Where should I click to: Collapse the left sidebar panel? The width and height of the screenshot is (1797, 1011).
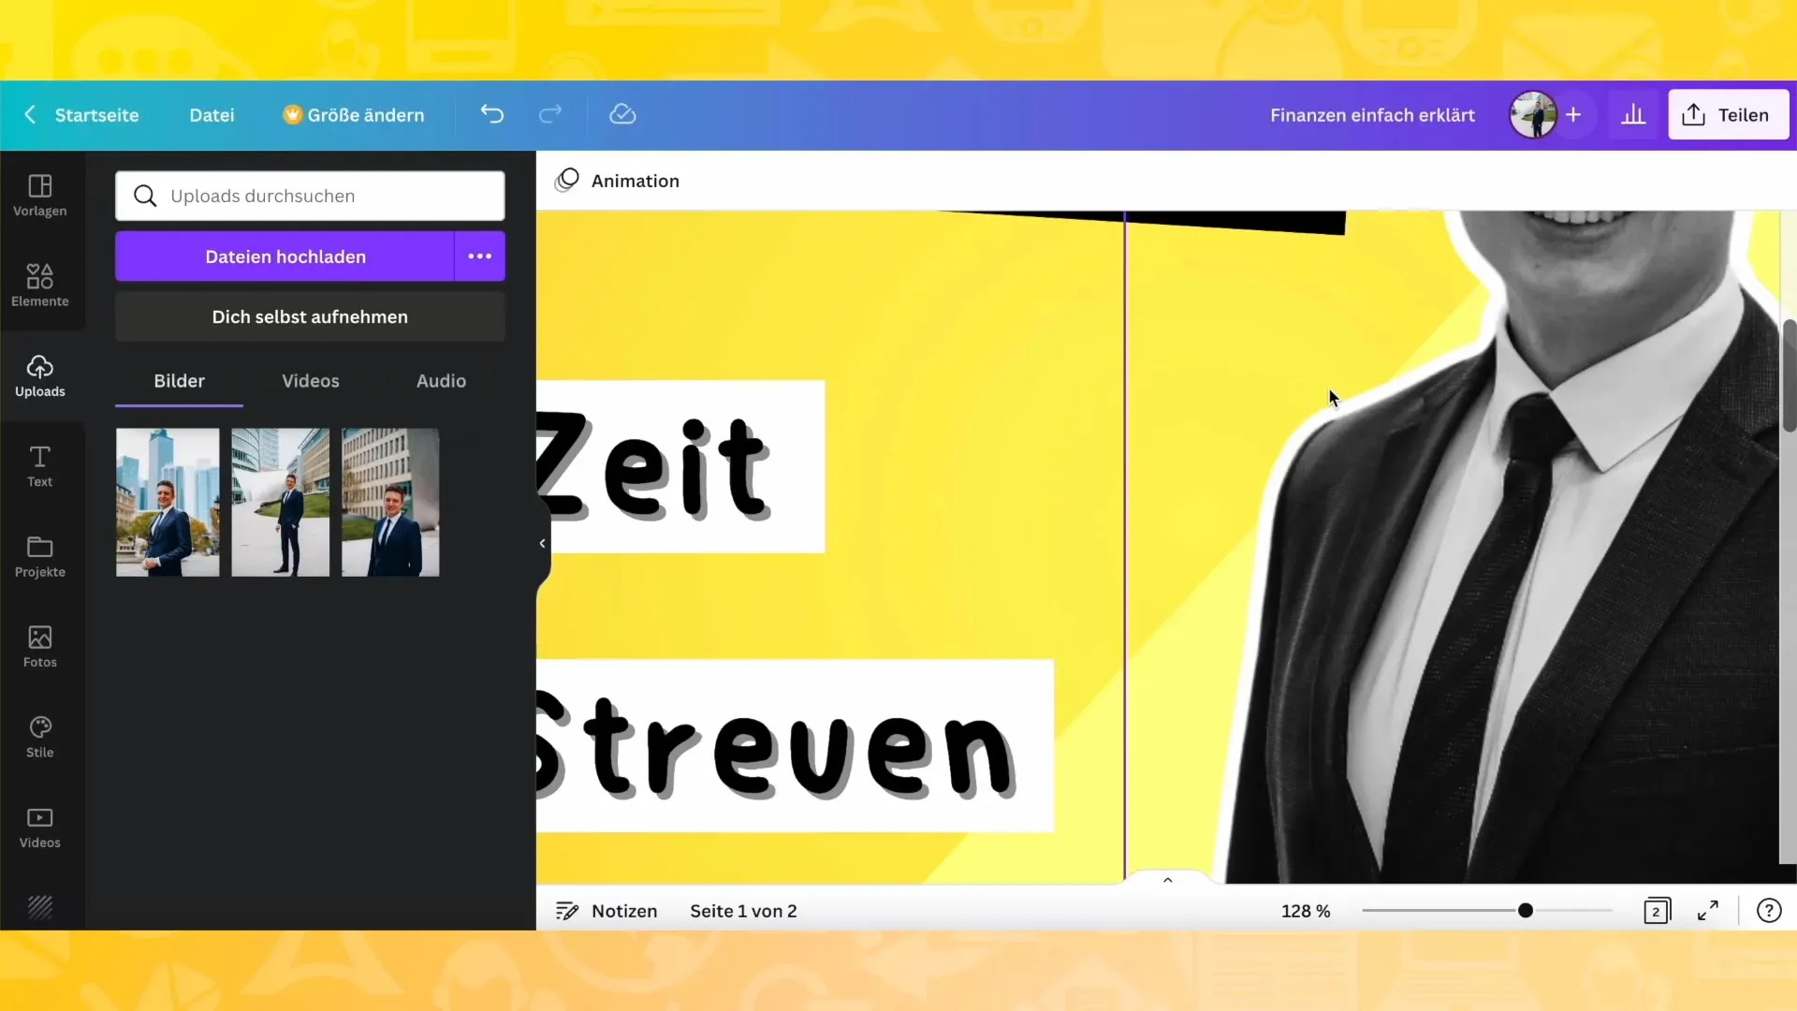pyautogui.click(x=542, y=543)
